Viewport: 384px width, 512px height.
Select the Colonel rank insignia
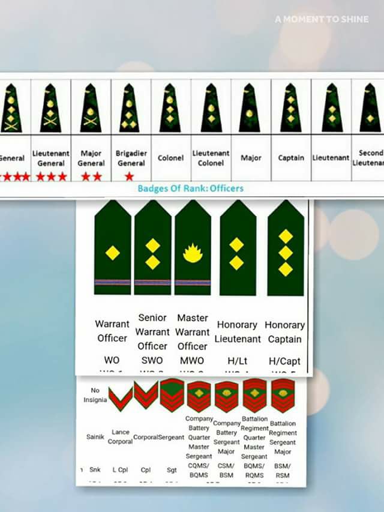click(x=170, y=108)
